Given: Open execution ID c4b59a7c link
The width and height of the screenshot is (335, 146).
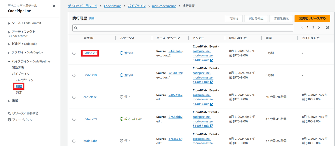Looking at the screenshot, I should click(x=90, y=97).
